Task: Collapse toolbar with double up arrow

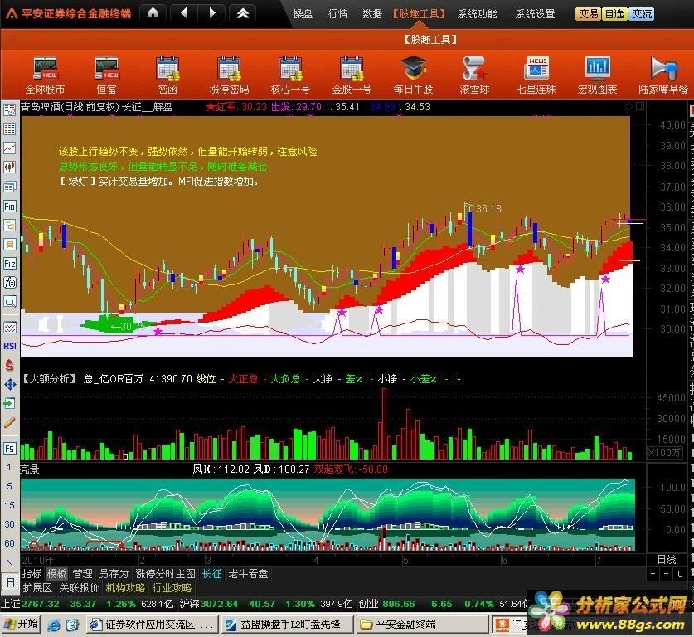Action: tap(243, 13)
